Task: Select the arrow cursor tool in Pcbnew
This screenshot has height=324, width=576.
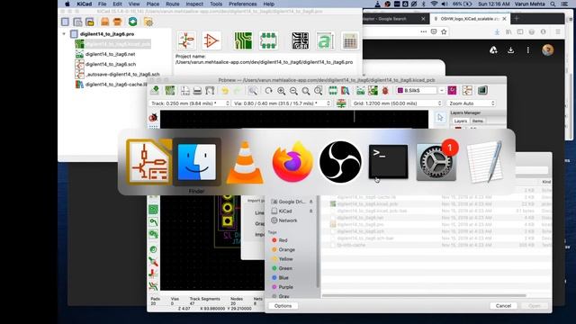Action: [x=440, y=118]
